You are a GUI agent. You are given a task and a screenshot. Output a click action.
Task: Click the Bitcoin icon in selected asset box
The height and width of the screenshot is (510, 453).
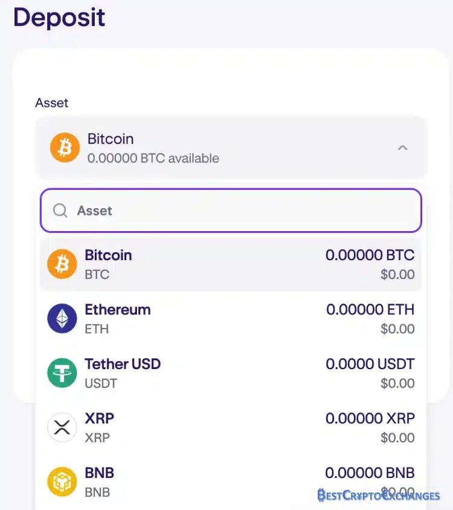coord(65,148)
